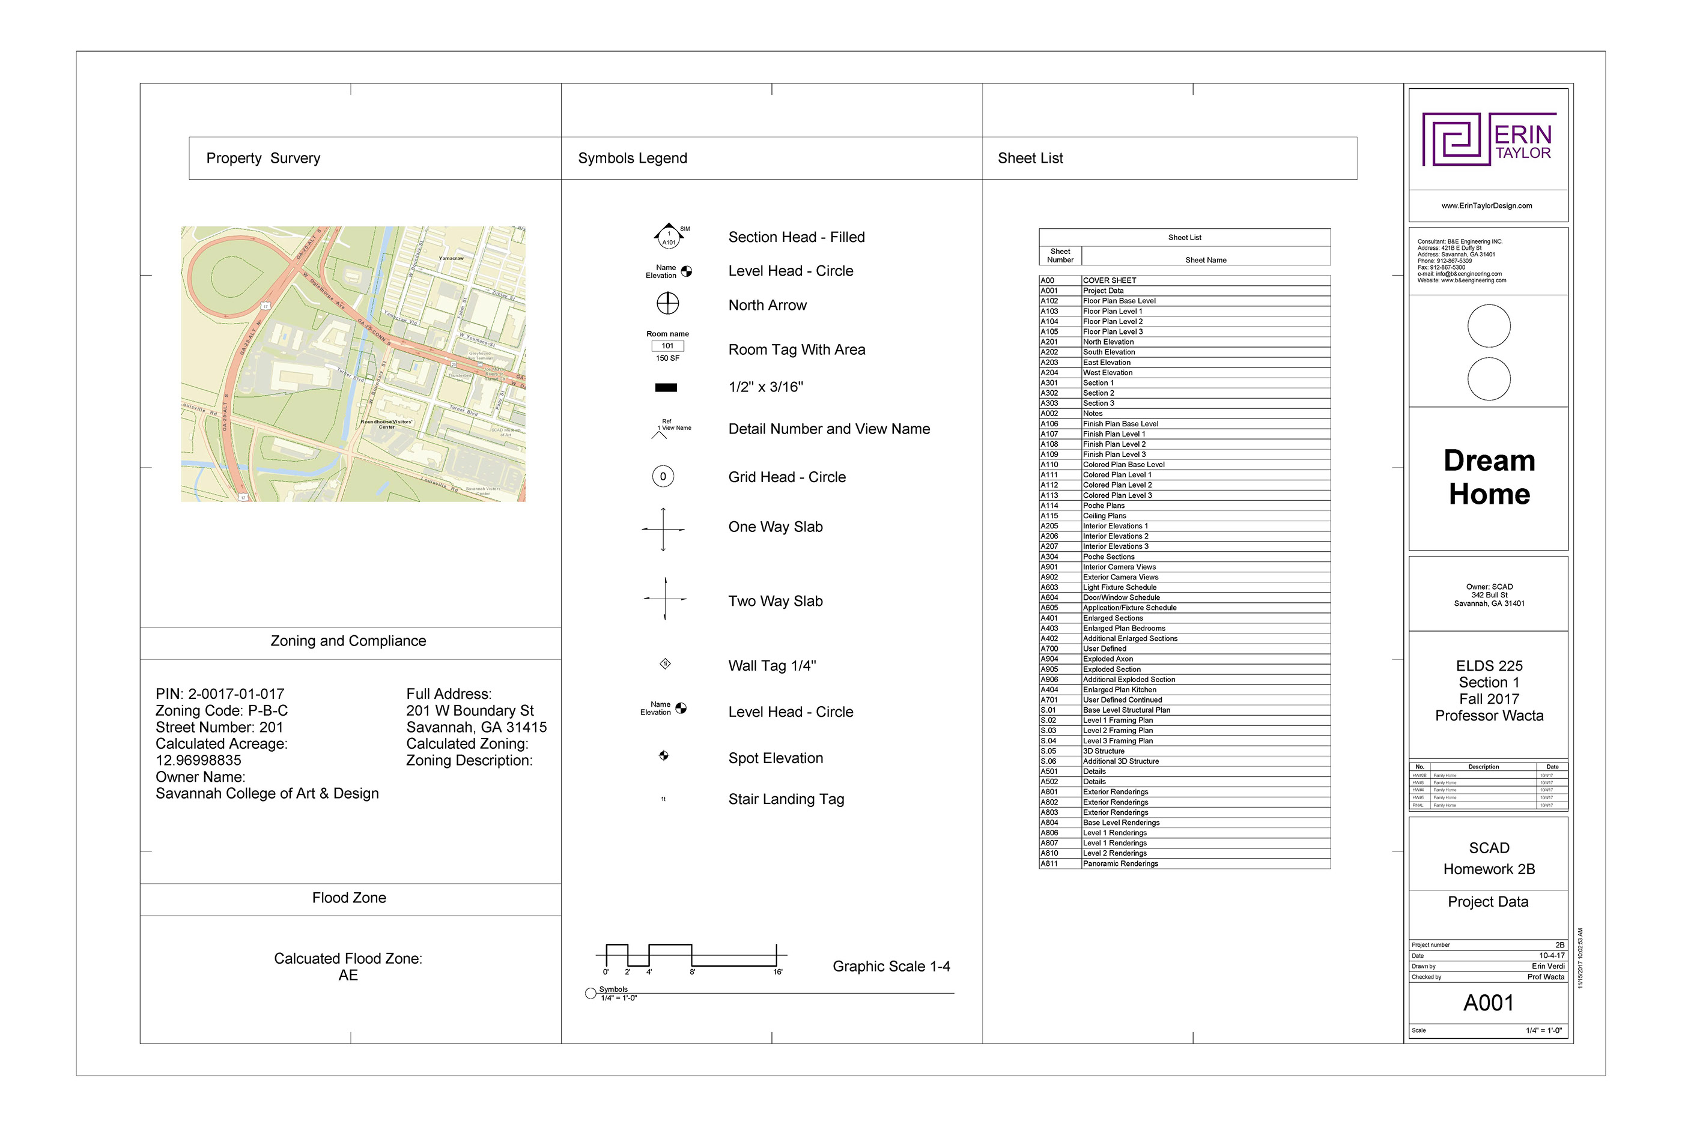Select the Grid Head - Circle symbol
This screenshot has width=1682, height=1127.
pos(663,477)
